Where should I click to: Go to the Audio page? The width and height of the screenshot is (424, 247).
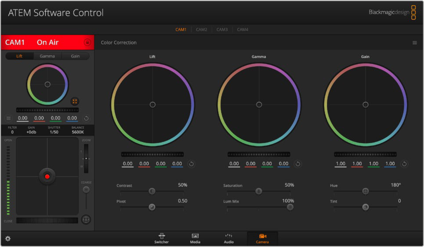click(229, 238)
